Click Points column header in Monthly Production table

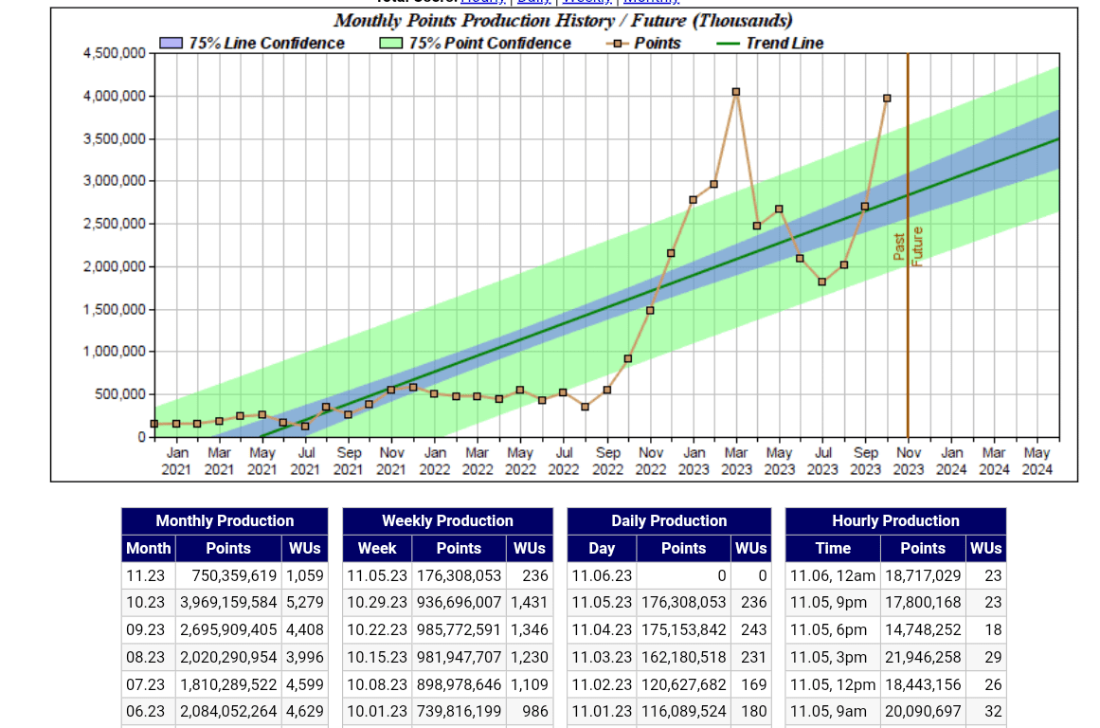[228, 548]
